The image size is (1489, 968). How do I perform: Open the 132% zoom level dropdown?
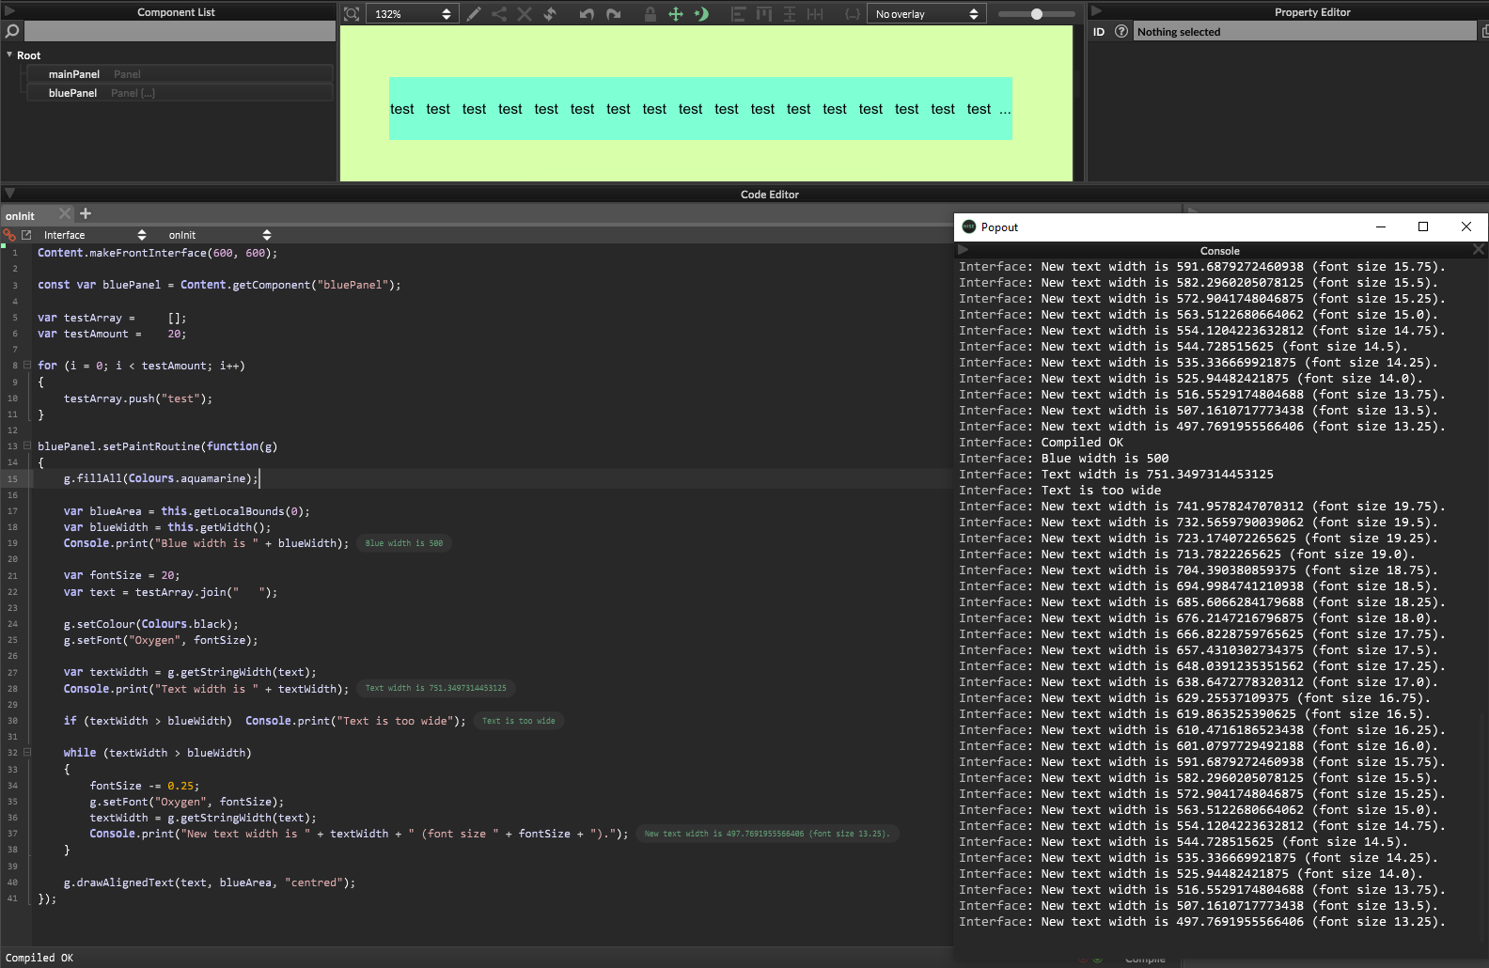pyautogui.click(x=413, y=14)
